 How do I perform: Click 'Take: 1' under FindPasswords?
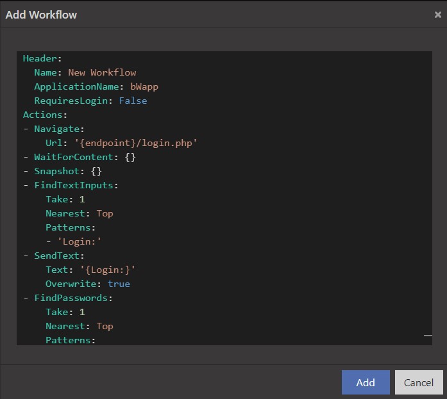pos(65,312)
